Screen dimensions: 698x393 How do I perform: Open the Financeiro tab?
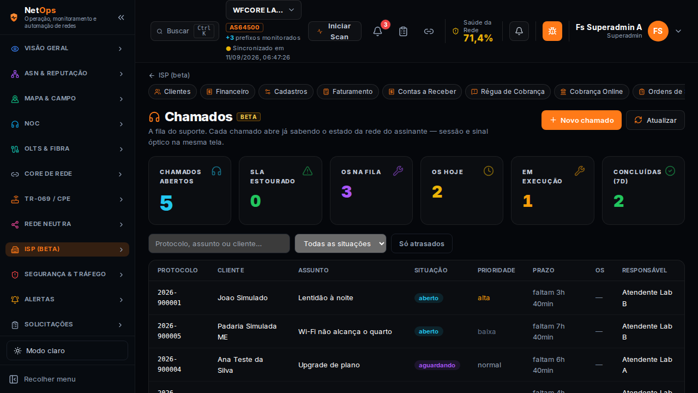point(227,92)
